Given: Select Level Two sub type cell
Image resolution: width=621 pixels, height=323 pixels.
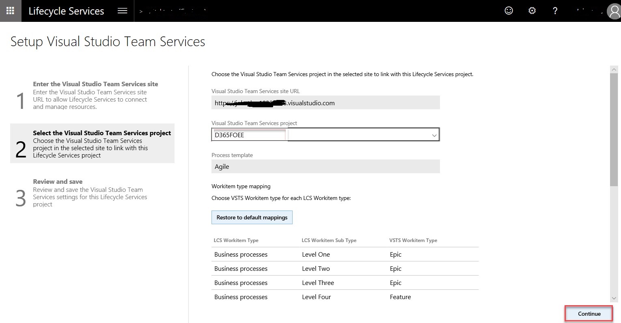Looking at the screenshot, I should coord(316,269).
